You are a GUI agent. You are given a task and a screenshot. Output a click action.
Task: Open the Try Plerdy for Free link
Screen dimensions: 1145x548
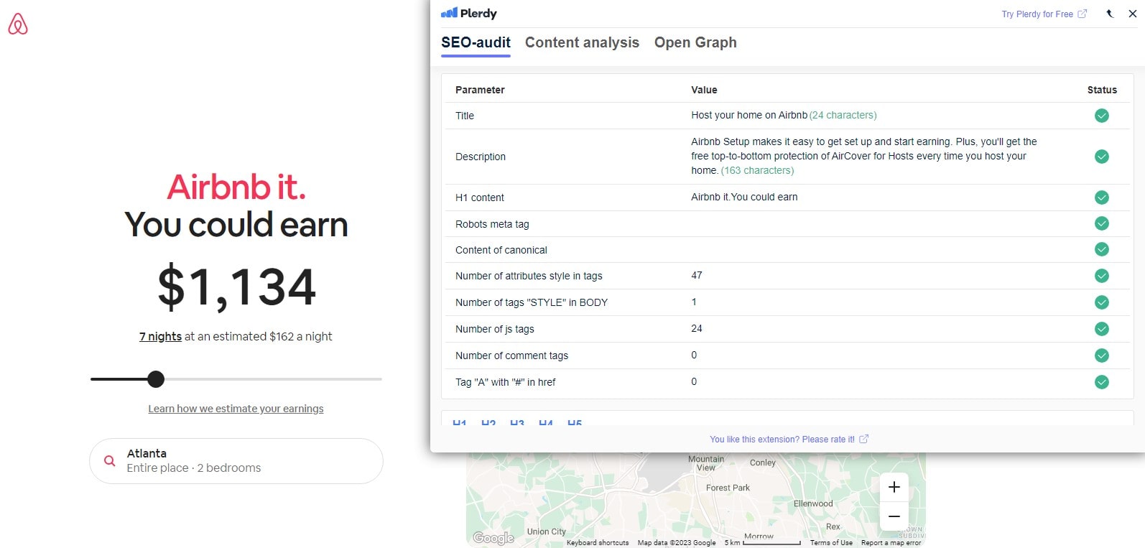[1044, 14]
